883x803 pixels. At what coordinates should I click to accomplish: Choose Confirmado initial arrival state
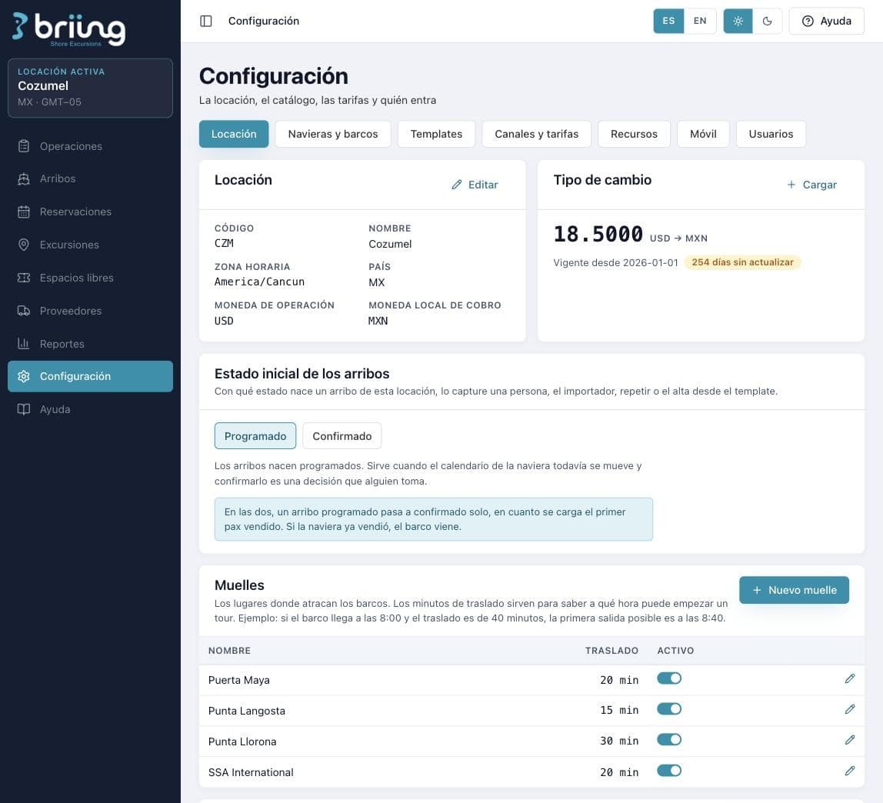click(x=342, y=436)
